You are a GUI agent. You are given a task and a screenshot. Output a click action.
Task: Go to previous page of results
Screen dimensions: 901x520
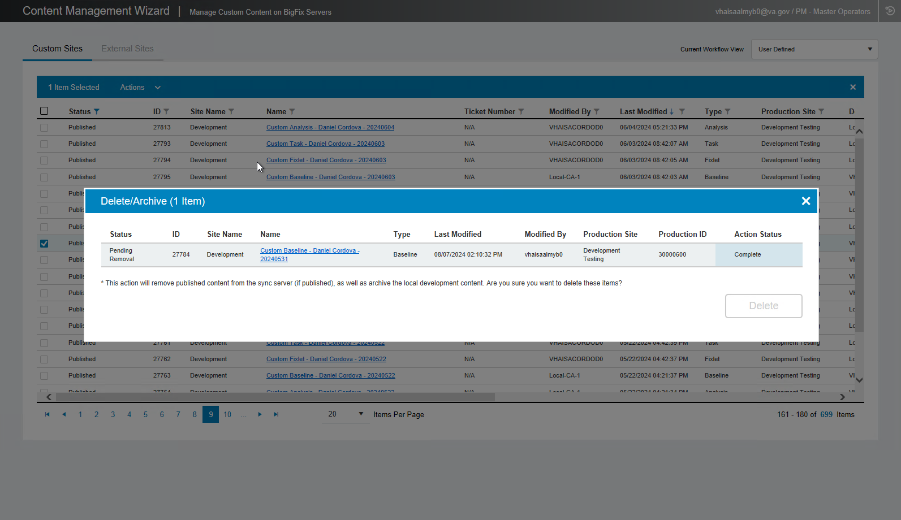(64, 414)
